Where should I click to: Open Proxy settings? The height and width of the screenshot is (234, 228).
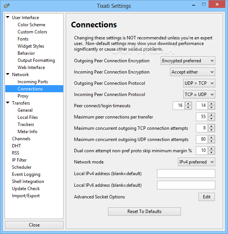(x=23, y=96)
